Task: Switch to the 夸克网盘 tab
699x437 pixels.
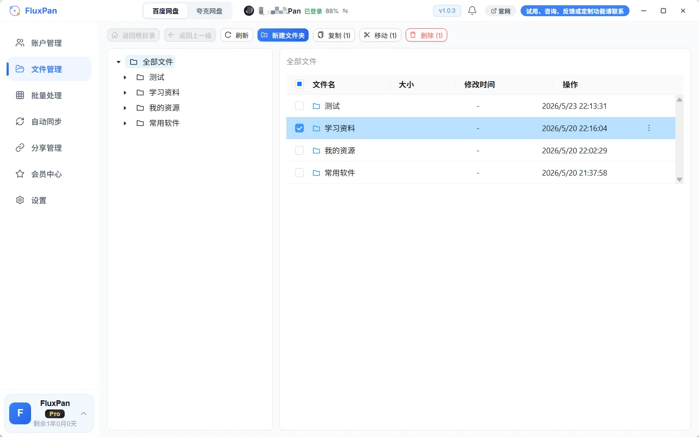Action: tap(209, 11)
